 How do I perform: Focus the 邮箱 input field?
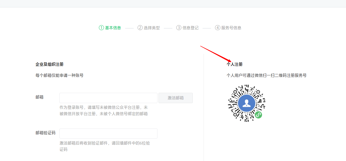tap(108, 98)
